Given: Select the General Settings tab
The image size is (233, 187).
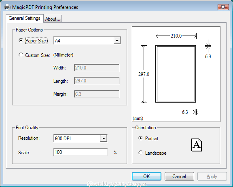Looking at the screenshot, I should click(25, 18).
